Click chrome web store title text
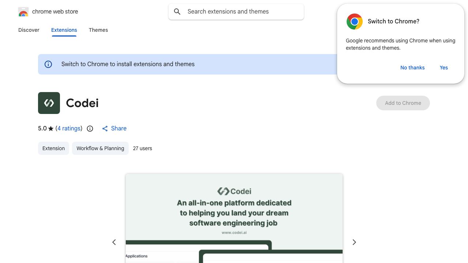Viewport: 468px width, 263px height. tap(55, 12)
